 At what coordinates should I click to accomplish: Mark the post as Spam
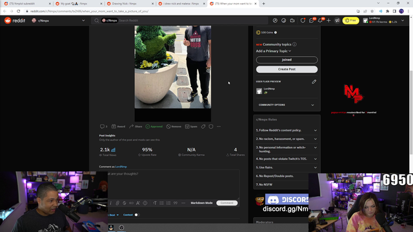pos(191,126)
